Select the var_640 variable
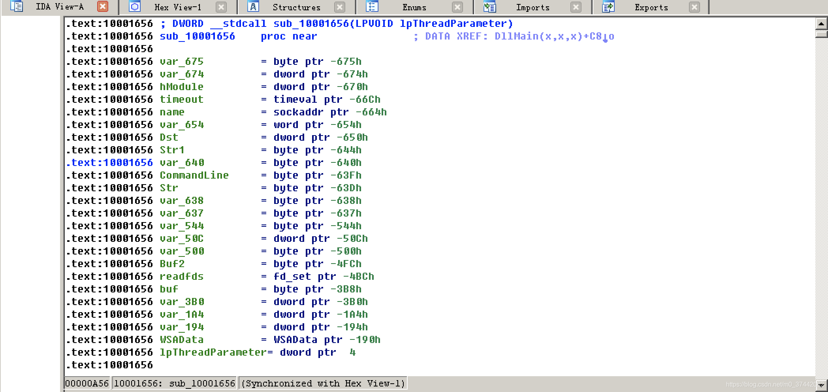Screen dimensions: 828x392 point(182,163)
